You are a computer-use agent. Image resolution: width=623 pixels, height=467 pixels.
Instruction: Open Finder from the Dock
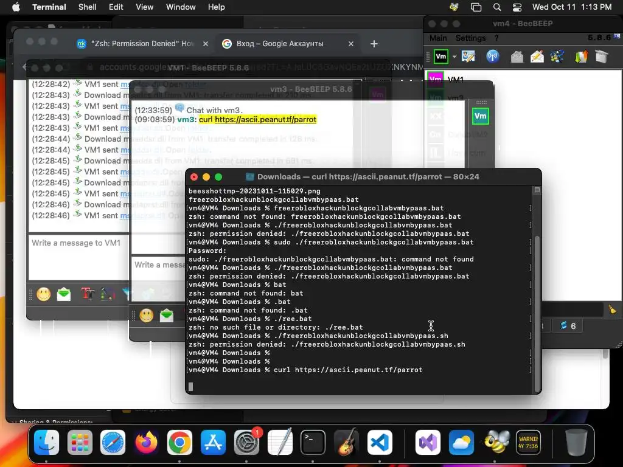46,442
